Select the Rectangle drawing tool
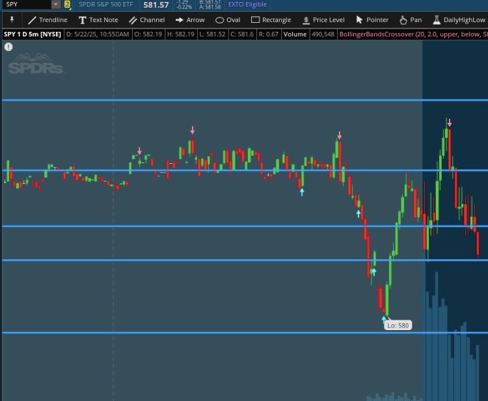488x401 pixels. click(x=271, y=20)
